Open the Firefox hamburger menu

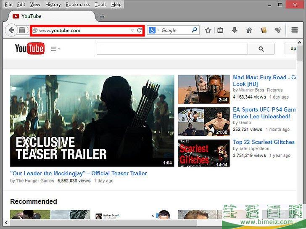point(295,30)
